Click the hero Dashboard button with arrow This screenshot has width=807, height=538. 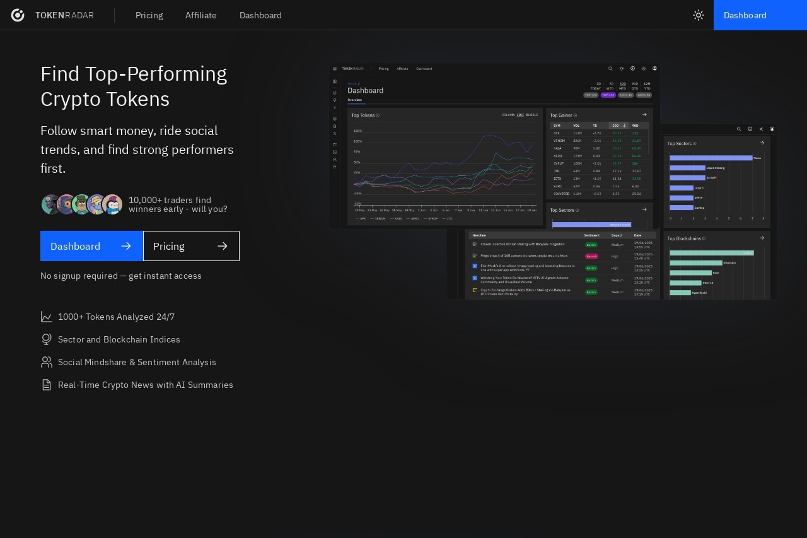[91, 246]
